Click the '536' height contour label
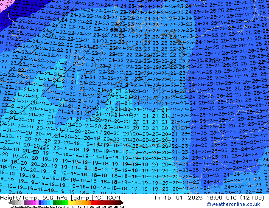Viewport: 269px width, 208px height. (114, 30)
